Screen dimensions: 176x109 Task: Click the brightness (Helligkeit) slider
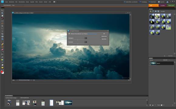tap(78, 40)
